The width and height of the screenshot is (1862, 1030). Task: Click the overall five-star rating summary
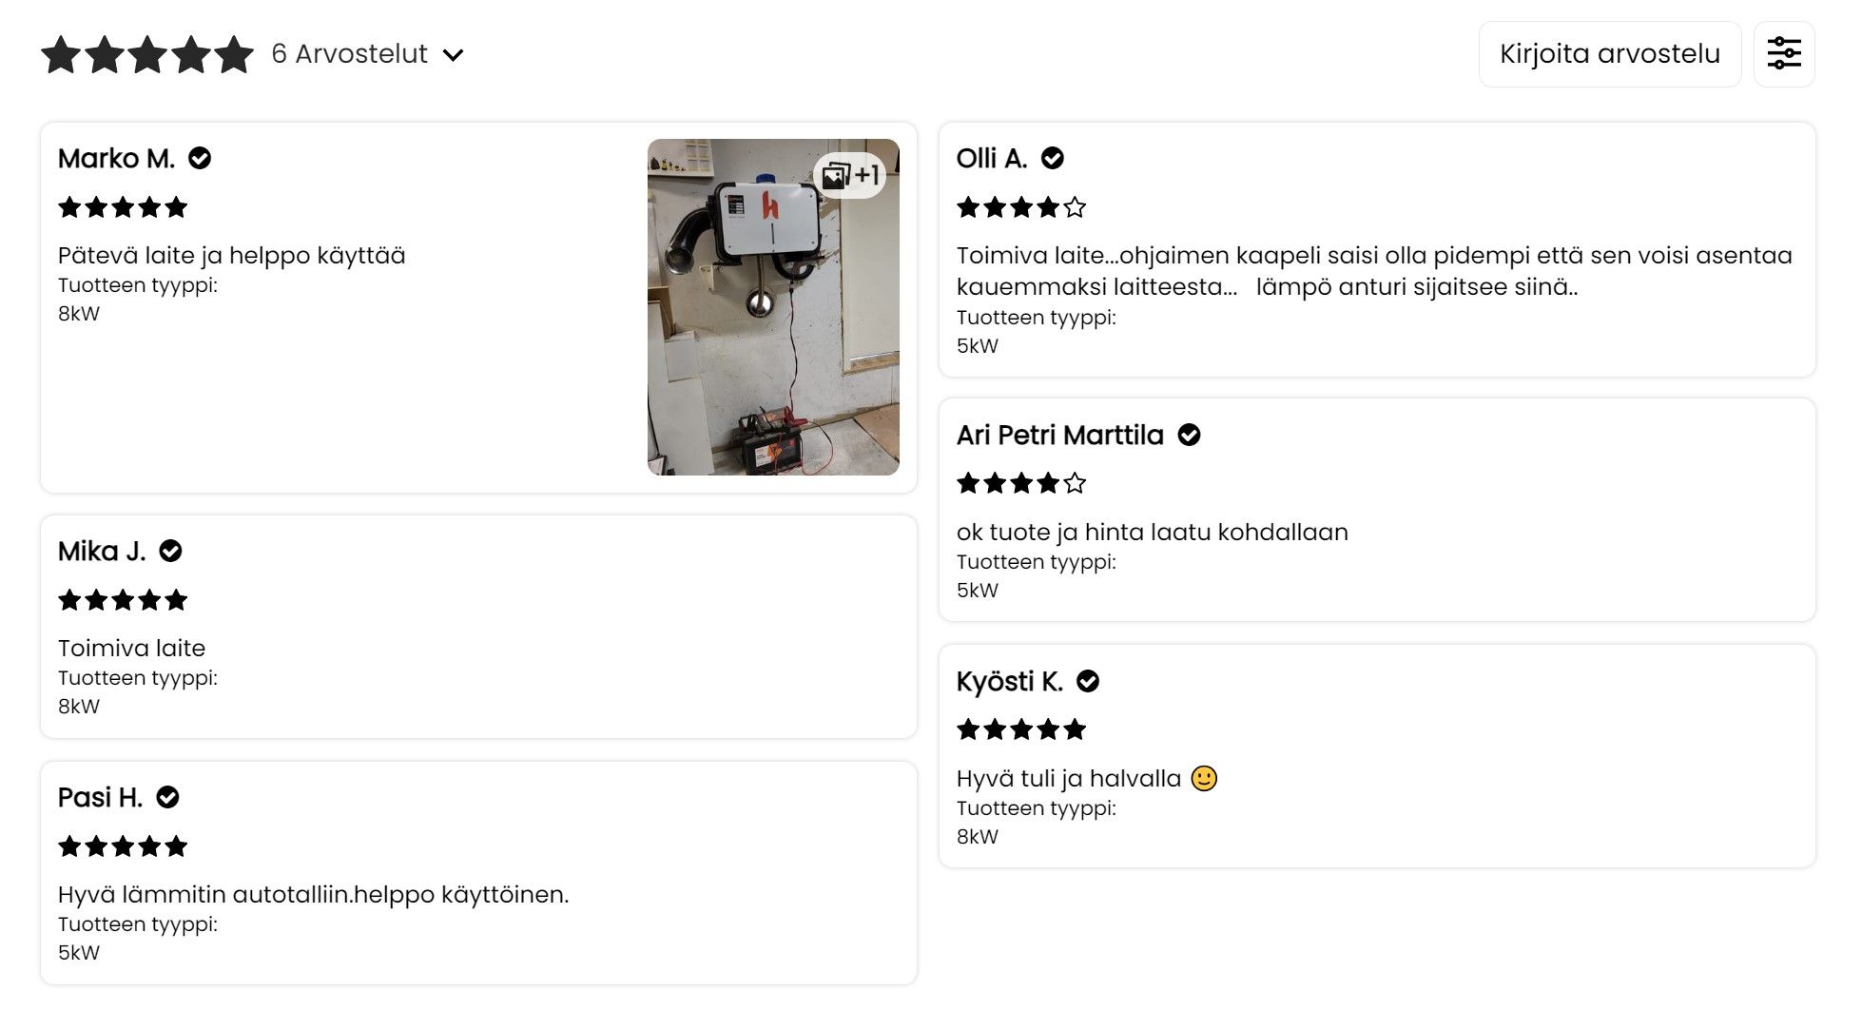147,54
